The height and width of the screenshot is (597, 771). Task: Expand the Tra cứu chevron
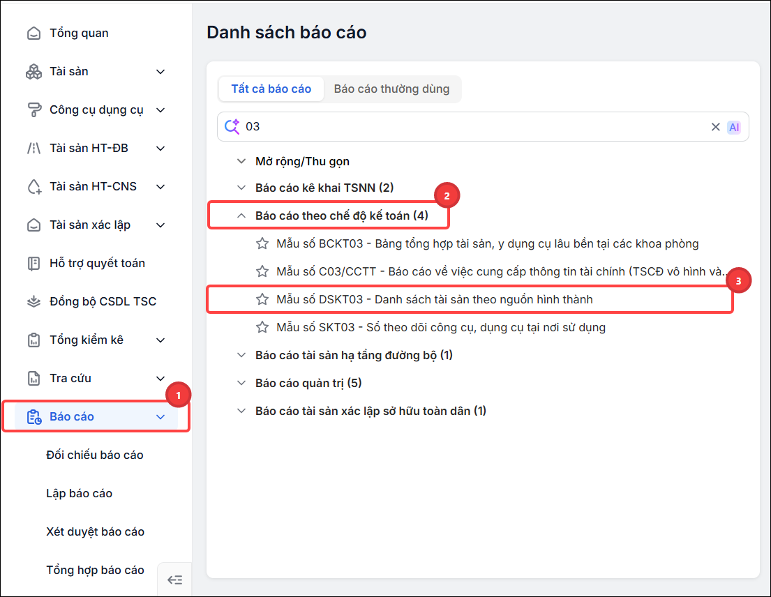tap(160, 378)
